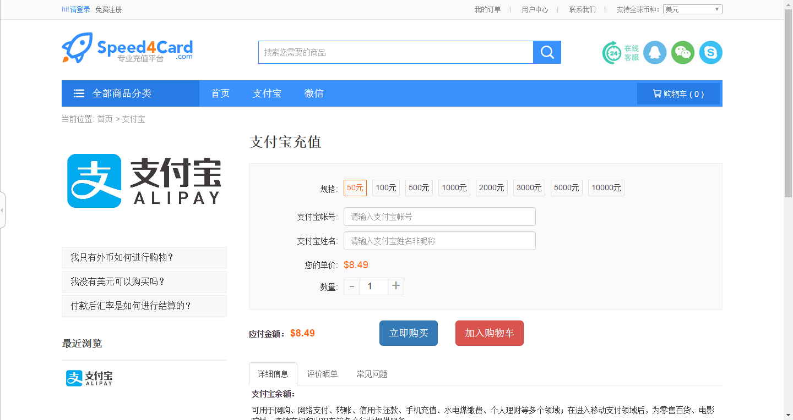The image size is (793, 420).
Task: Select the 500元 denomination
Action: click(419, 188)
